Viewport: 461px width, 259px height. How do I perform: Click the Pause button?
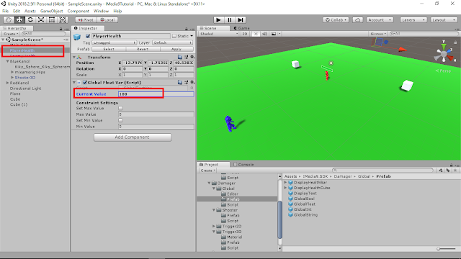[x=230, y=20]
